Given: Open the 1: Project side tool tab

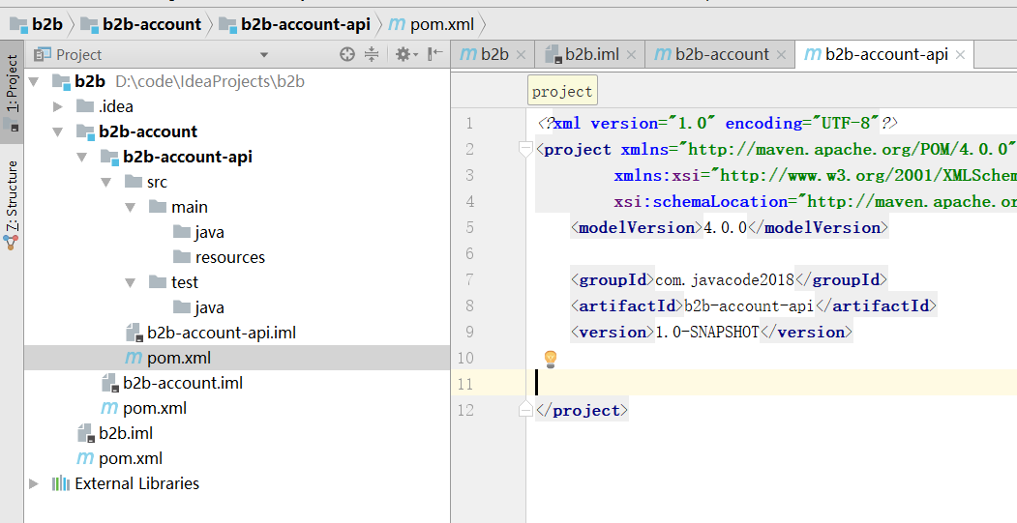Looking at the screenshot, I should pos(13,92).
